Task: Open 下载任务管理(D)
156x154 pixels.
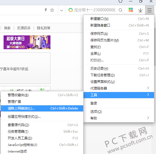Action: [x=119, y=75]
